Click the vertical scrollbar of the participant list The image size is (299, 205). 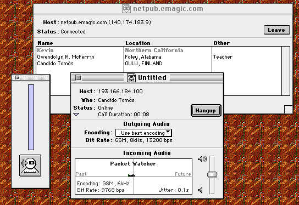(286, 71)
